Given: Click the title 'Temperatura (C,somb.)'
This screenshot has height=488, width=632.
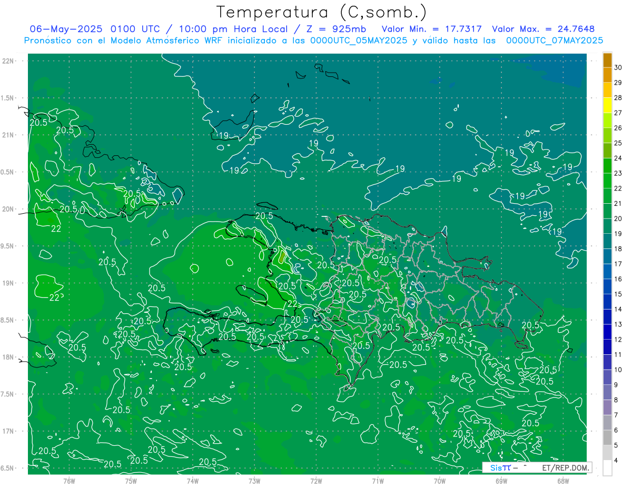Looking at the screenshot, I should [x=322, y=13].
